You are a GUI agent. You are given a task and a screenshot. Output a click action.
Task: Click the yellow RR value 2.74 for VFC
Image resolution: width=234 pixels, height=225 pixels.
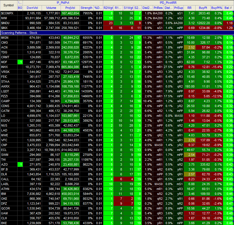click(190, 140)
